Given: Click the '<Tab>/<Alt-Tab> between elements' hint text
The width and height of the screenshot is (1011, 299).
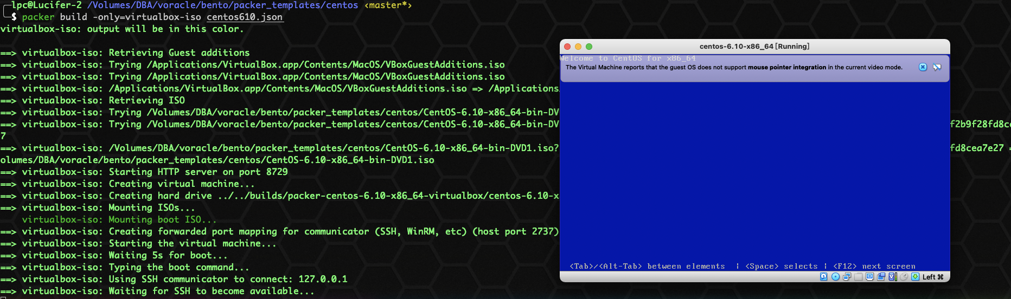Looking at the screenshot, I should click(x=647, y=266).
